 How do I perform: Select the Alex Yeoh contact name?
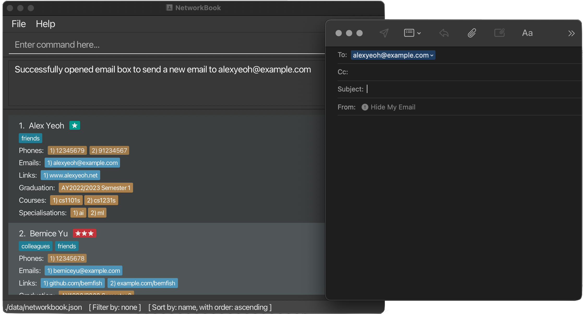point(46,126)
